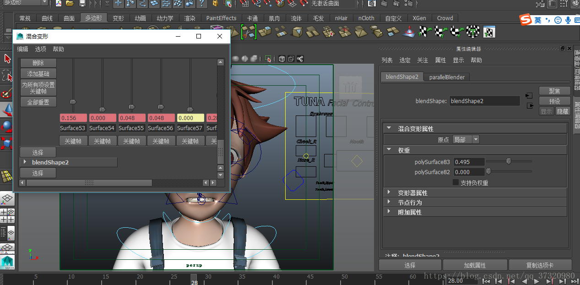
Task: Select the single-pane perspective layout icon
Action: tap(7, 198)
